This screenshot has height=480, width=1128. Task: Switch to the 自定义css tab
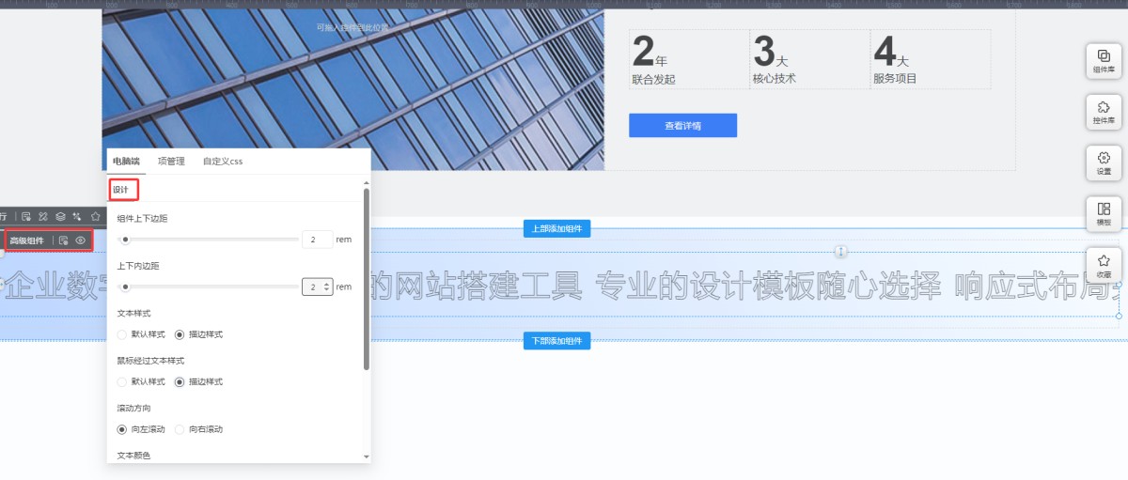(223, 162)
